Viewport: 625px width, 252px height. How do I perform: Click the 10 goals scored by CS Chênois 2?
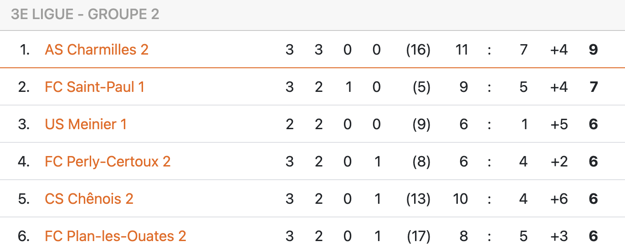click(461, 199)
